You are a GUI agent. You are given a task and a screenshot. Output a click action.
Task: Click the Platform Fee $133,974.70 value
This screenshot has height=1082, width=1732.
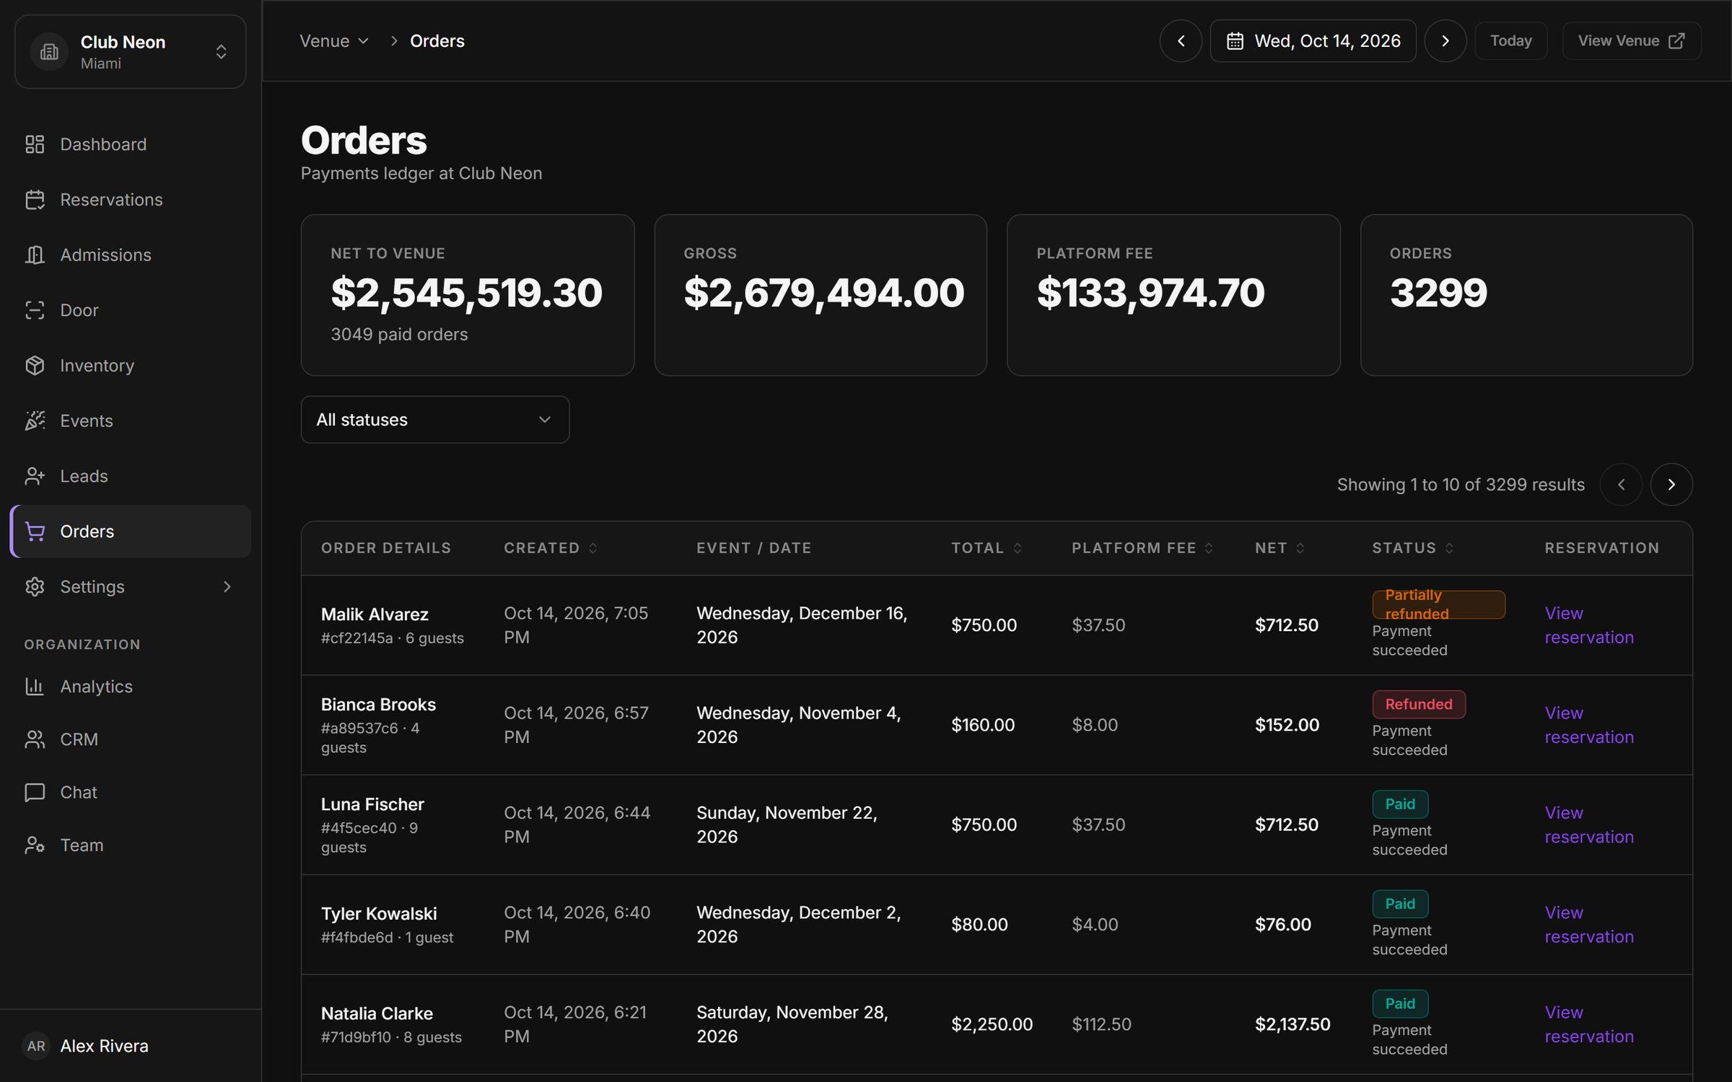click(x=1150, y=292)
